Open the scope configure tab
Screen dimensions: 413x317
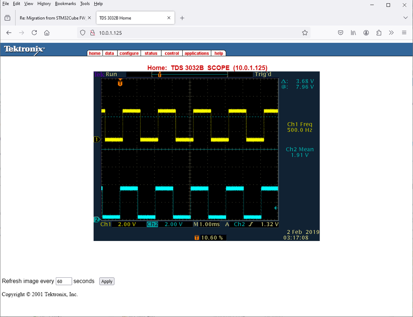129,53
